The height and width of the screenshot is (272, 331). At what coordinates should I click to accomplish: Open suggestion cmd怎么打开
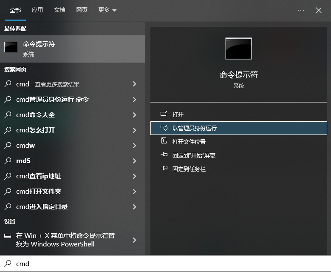73,130
